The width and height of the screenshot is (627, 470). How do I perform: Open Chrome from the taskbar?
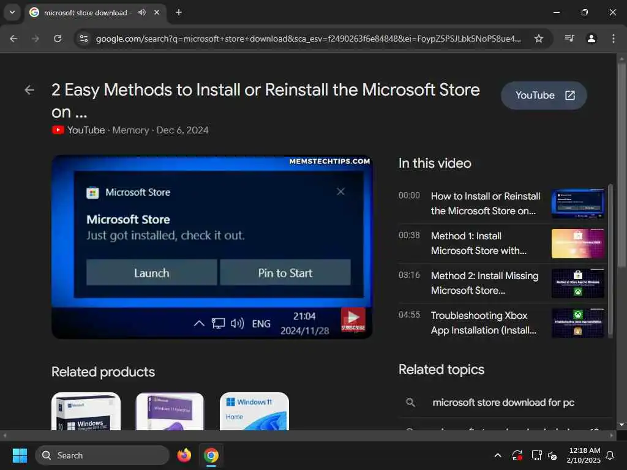tap(211, 455)
